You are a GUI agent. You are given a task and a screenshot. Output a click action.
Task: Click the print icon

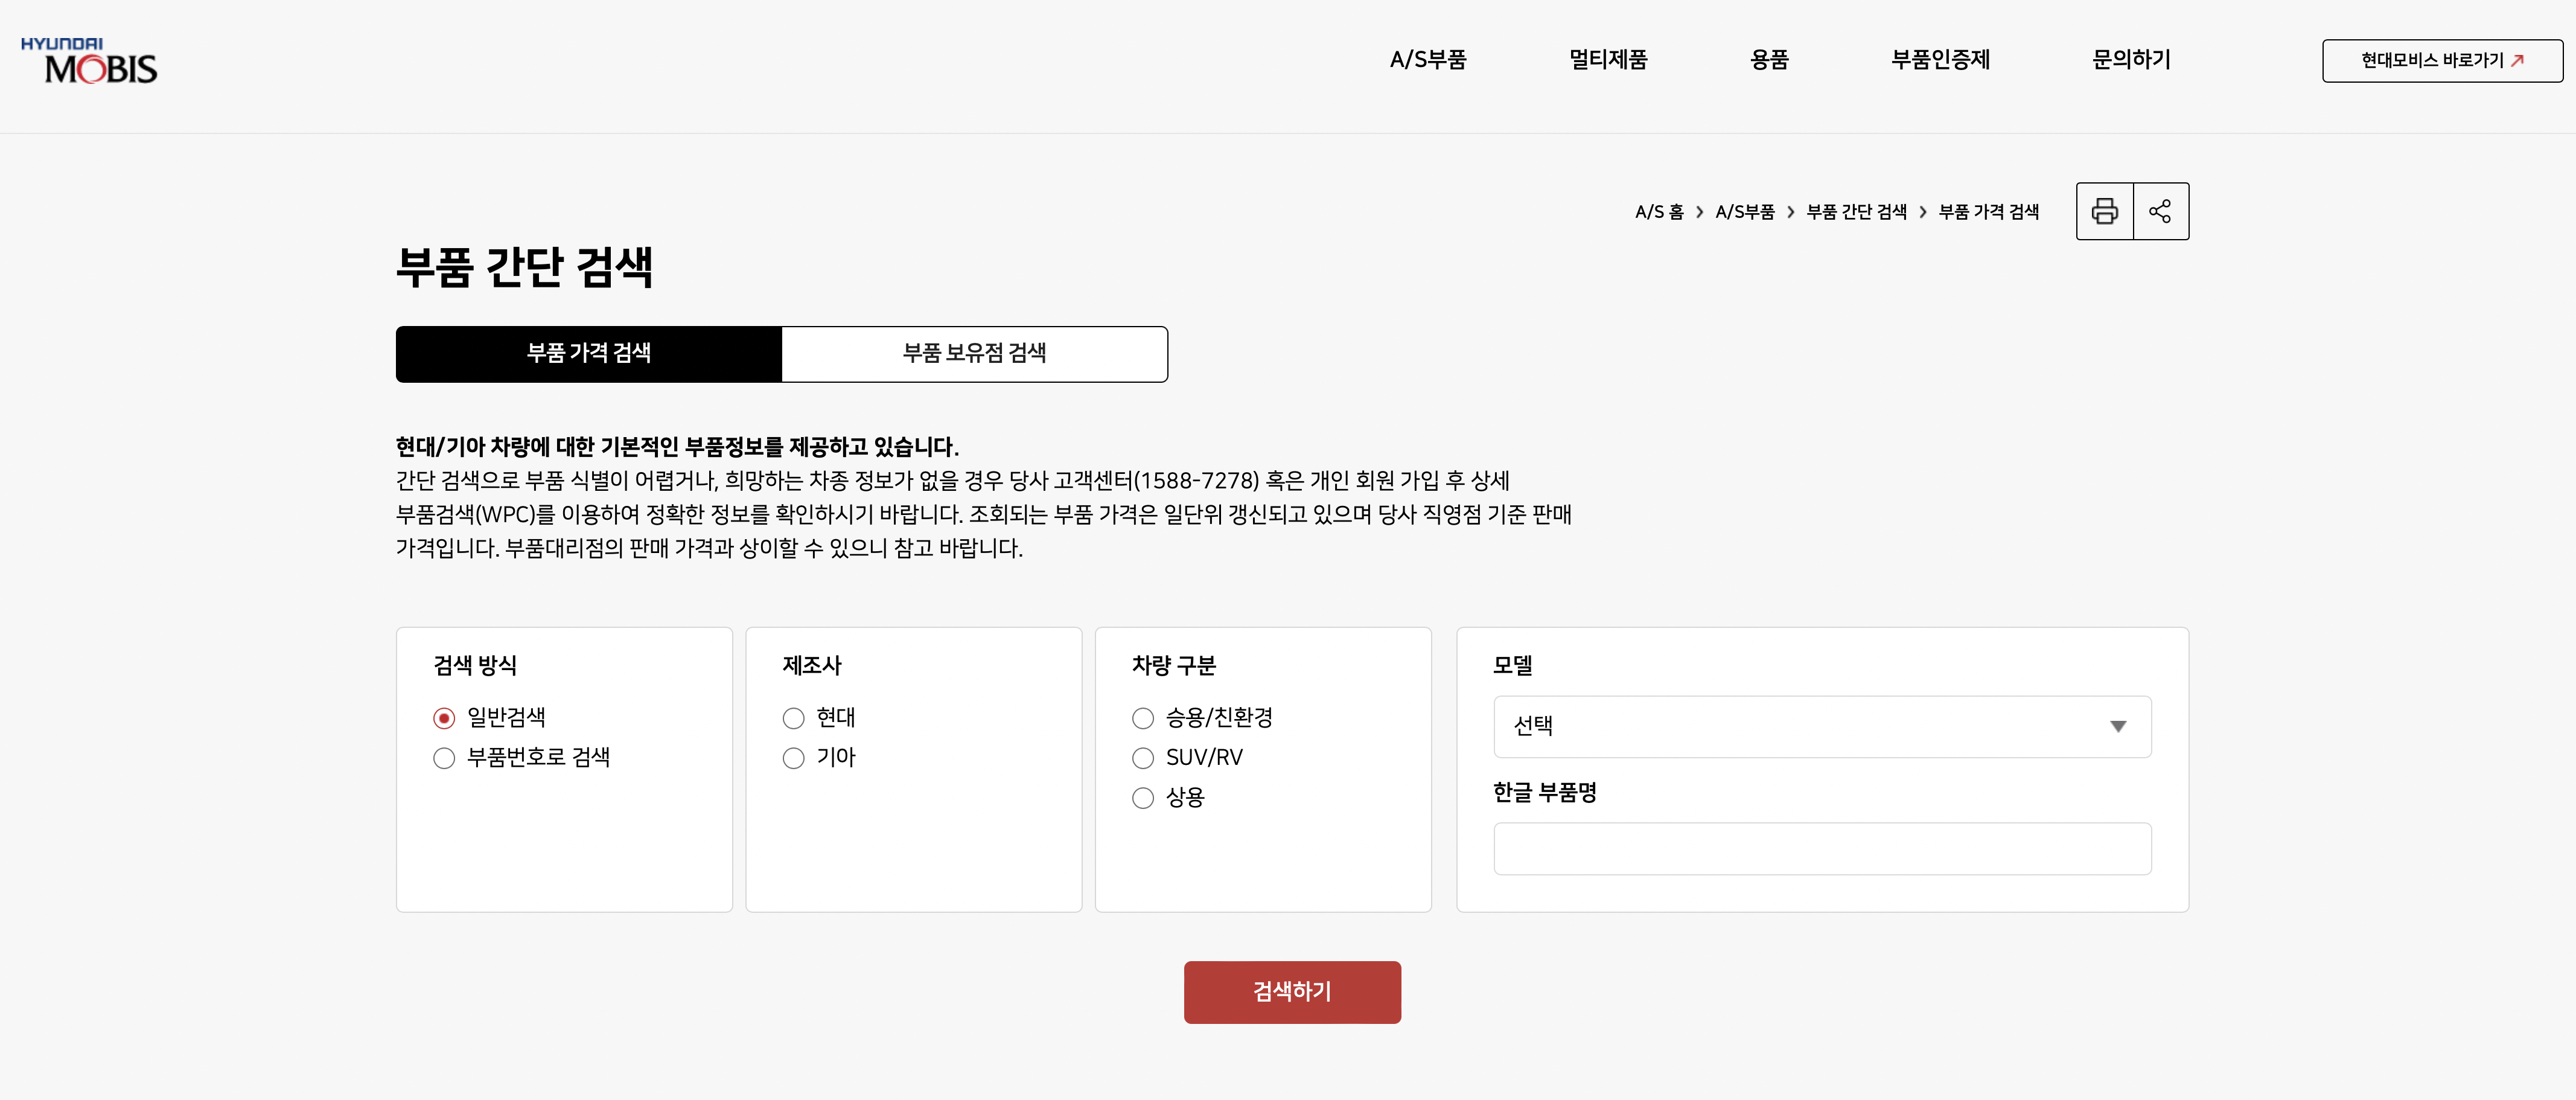[2105, 211]
